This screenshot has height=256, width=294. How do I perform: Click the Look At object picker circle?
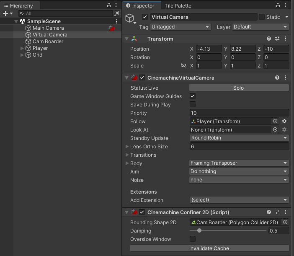pyautogui.click(x=275, y=129)
